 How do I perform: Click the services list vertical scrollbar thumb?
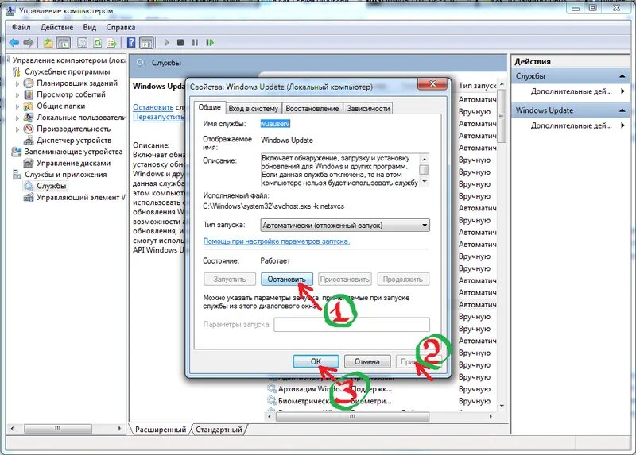point(502,116)
